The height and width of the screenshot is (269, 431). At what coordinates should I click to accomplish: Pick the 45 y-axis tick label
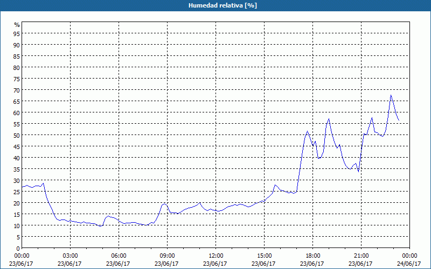17,146
